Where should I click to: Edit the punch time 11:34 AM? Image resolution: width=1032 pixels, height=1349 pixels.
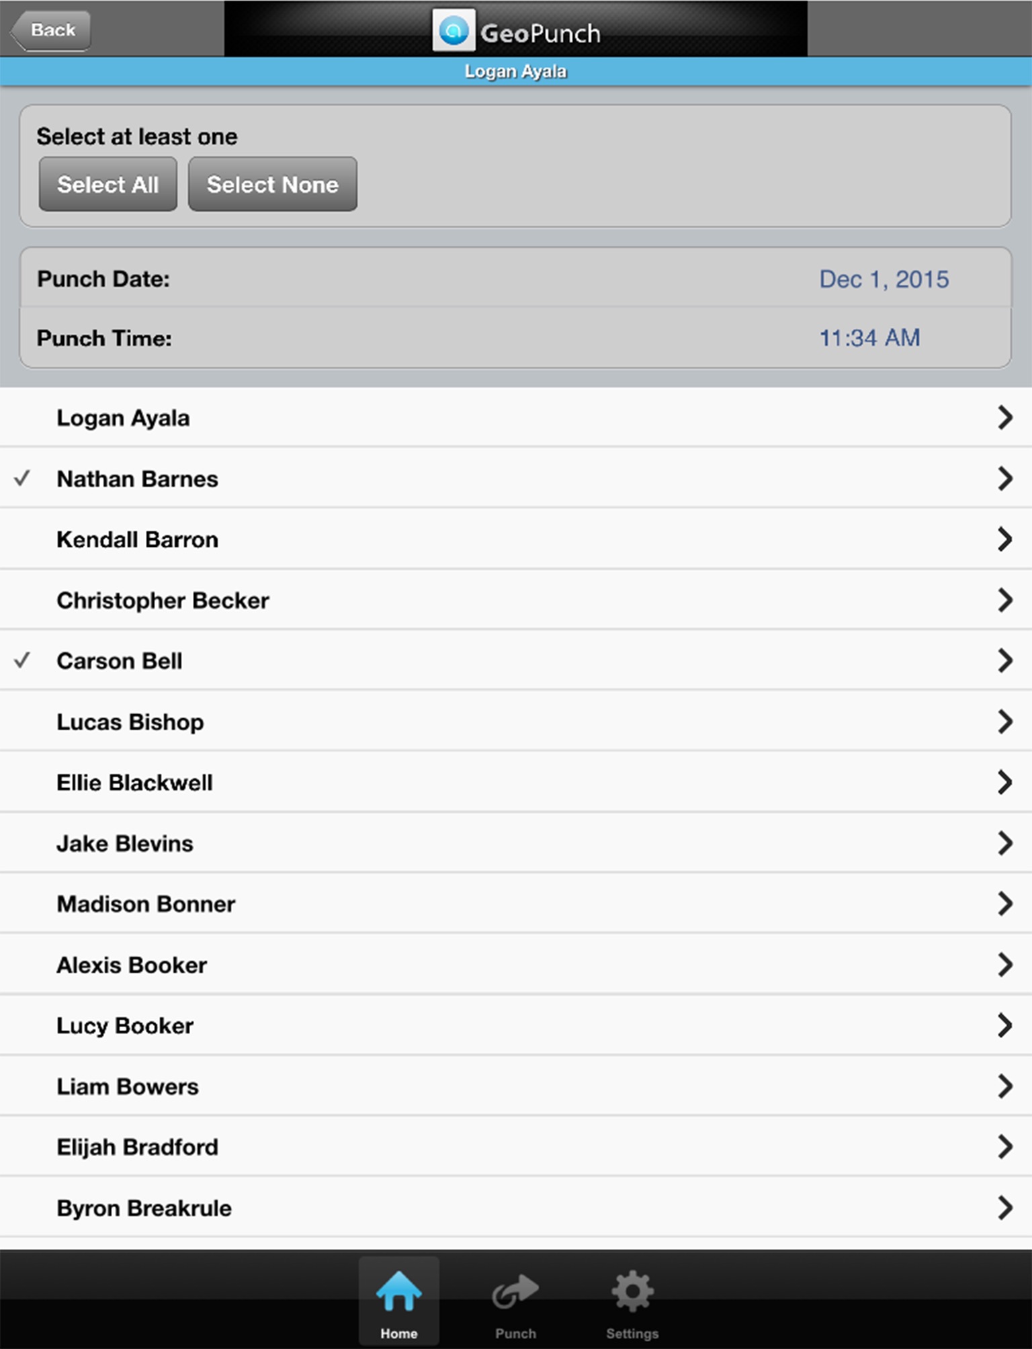(x=869, y=337)
